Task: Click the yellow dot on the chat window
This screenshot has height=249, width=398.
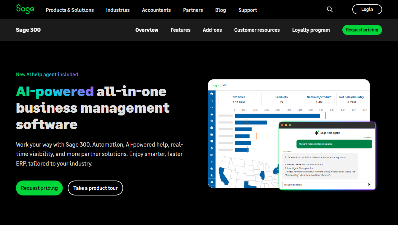Action: (286, 125)
